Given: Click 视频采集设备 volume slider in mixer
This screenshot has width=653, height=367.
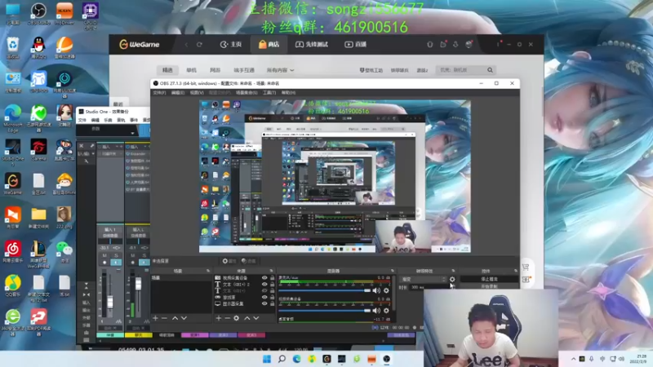Looking at the screenshot, I should tap(324, 311).
